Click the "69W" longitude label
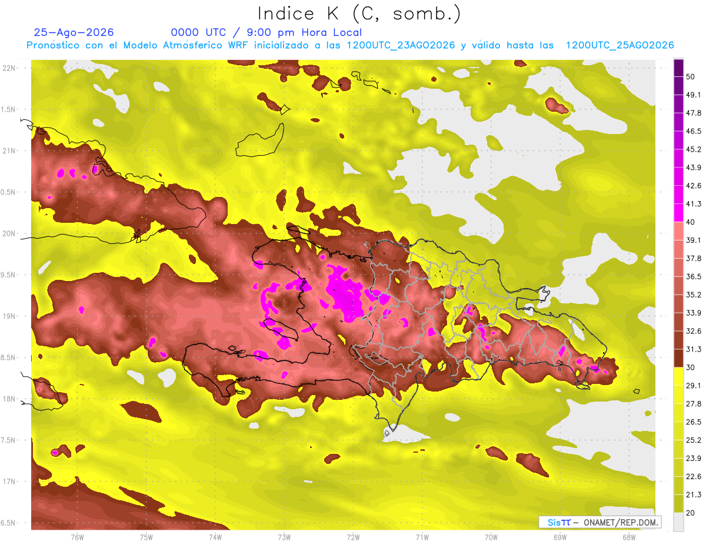This screenshot has height=545, width=706. 560,537
